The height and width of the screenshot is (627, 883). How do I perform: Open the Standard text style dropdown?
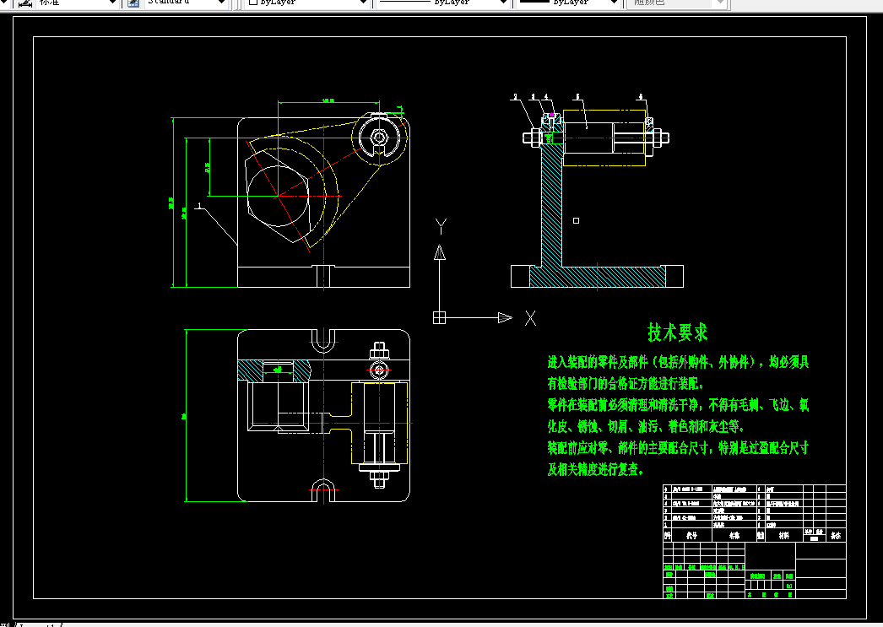point(186,3)
